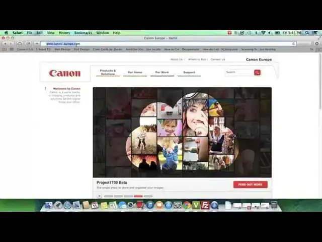Open the Apple menu
Viewport: 322px width, 242px height.
pos(7,33)
